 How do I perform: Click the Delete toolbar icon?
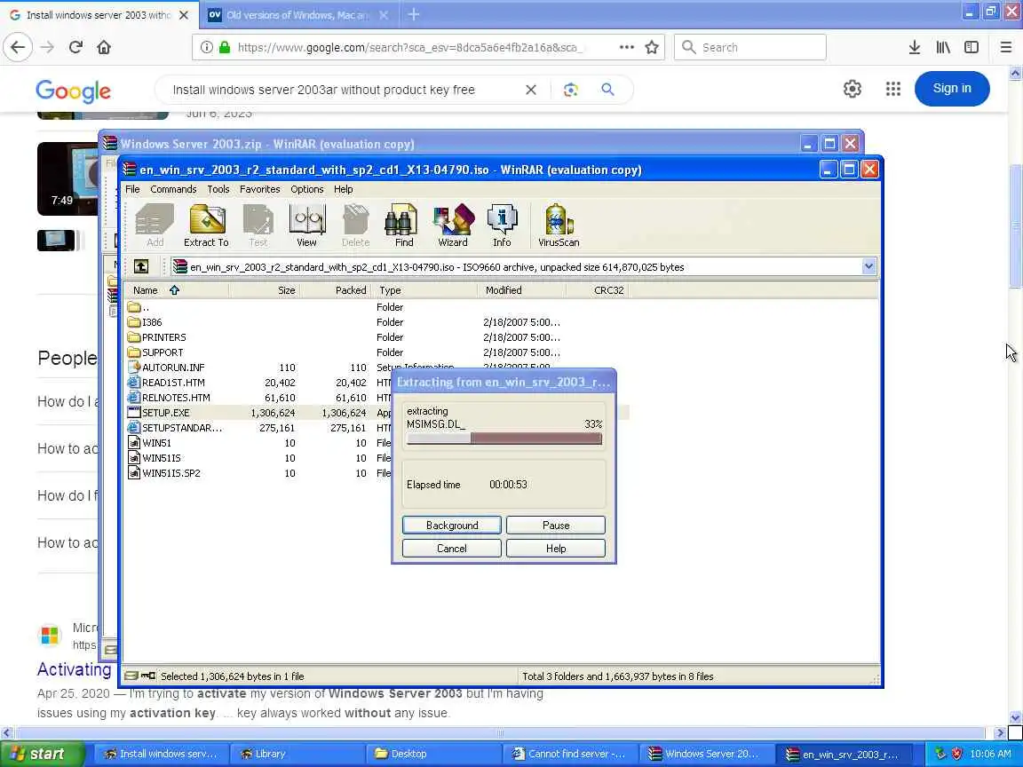(x=355, y=225)
